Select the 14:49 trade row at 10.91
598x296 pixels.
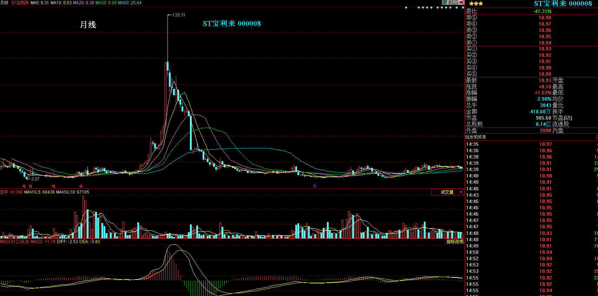tap(532, 246)
